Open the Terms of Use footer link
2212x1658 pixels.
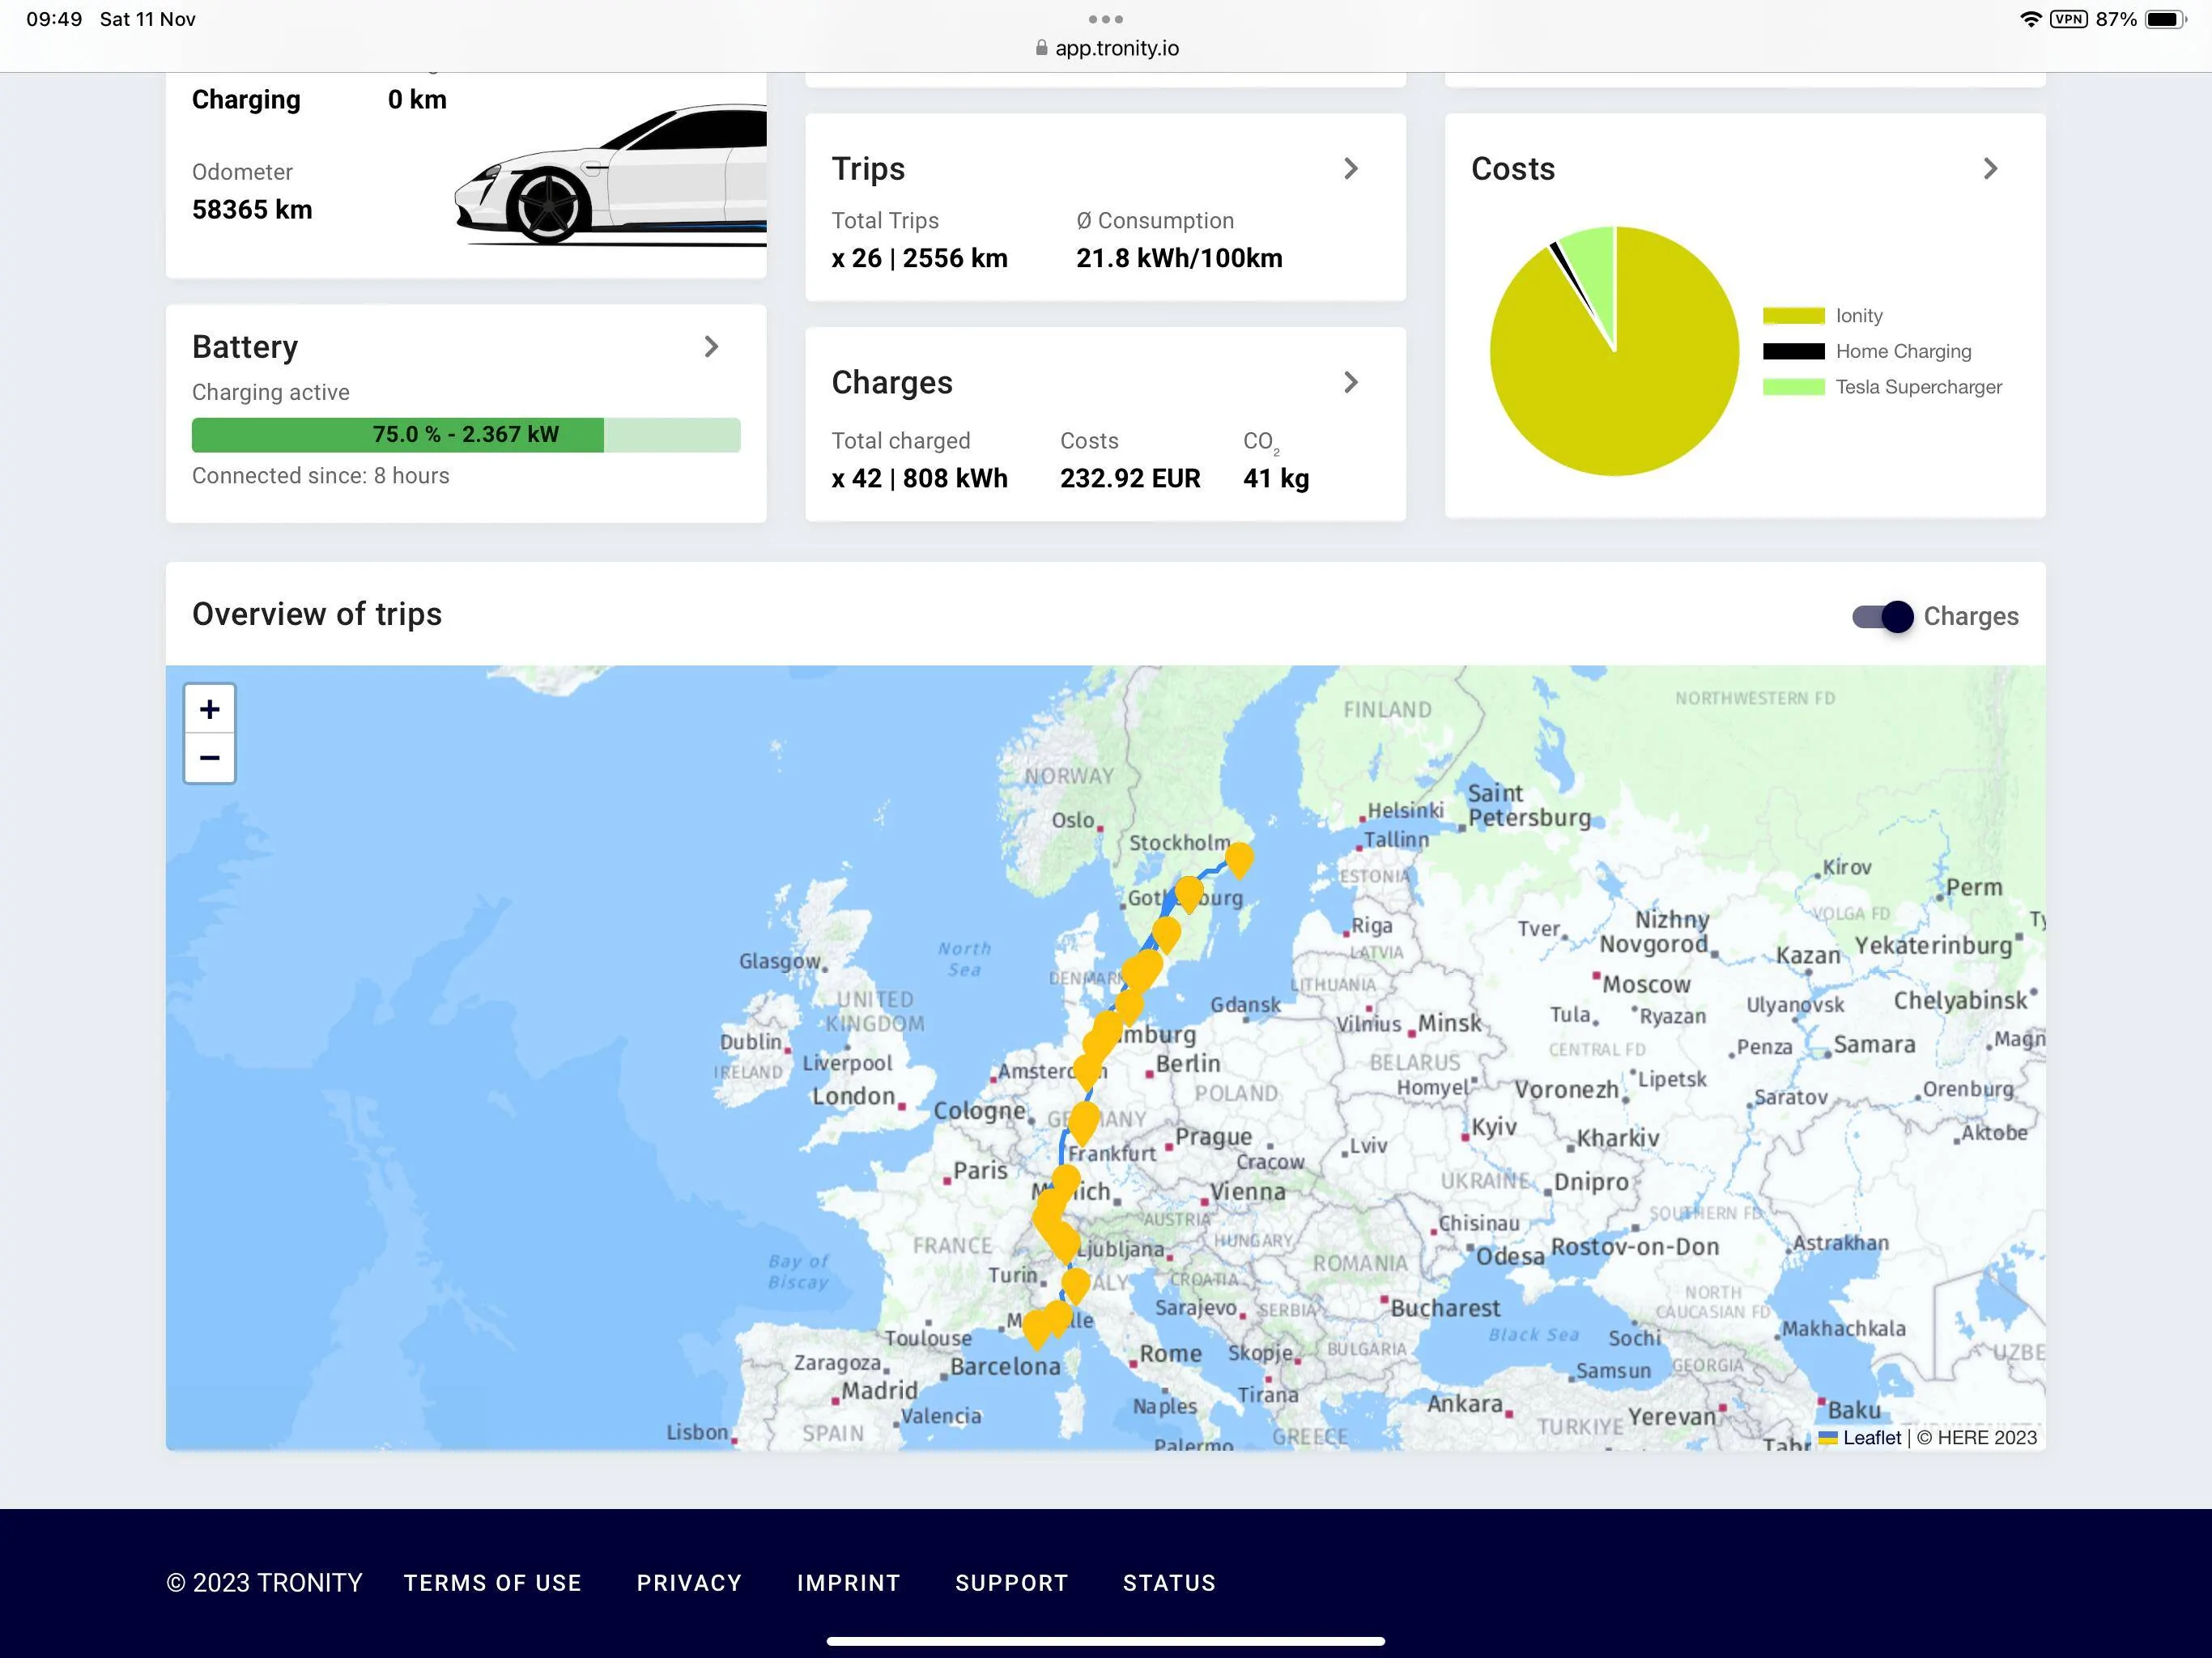point(492,1583)
